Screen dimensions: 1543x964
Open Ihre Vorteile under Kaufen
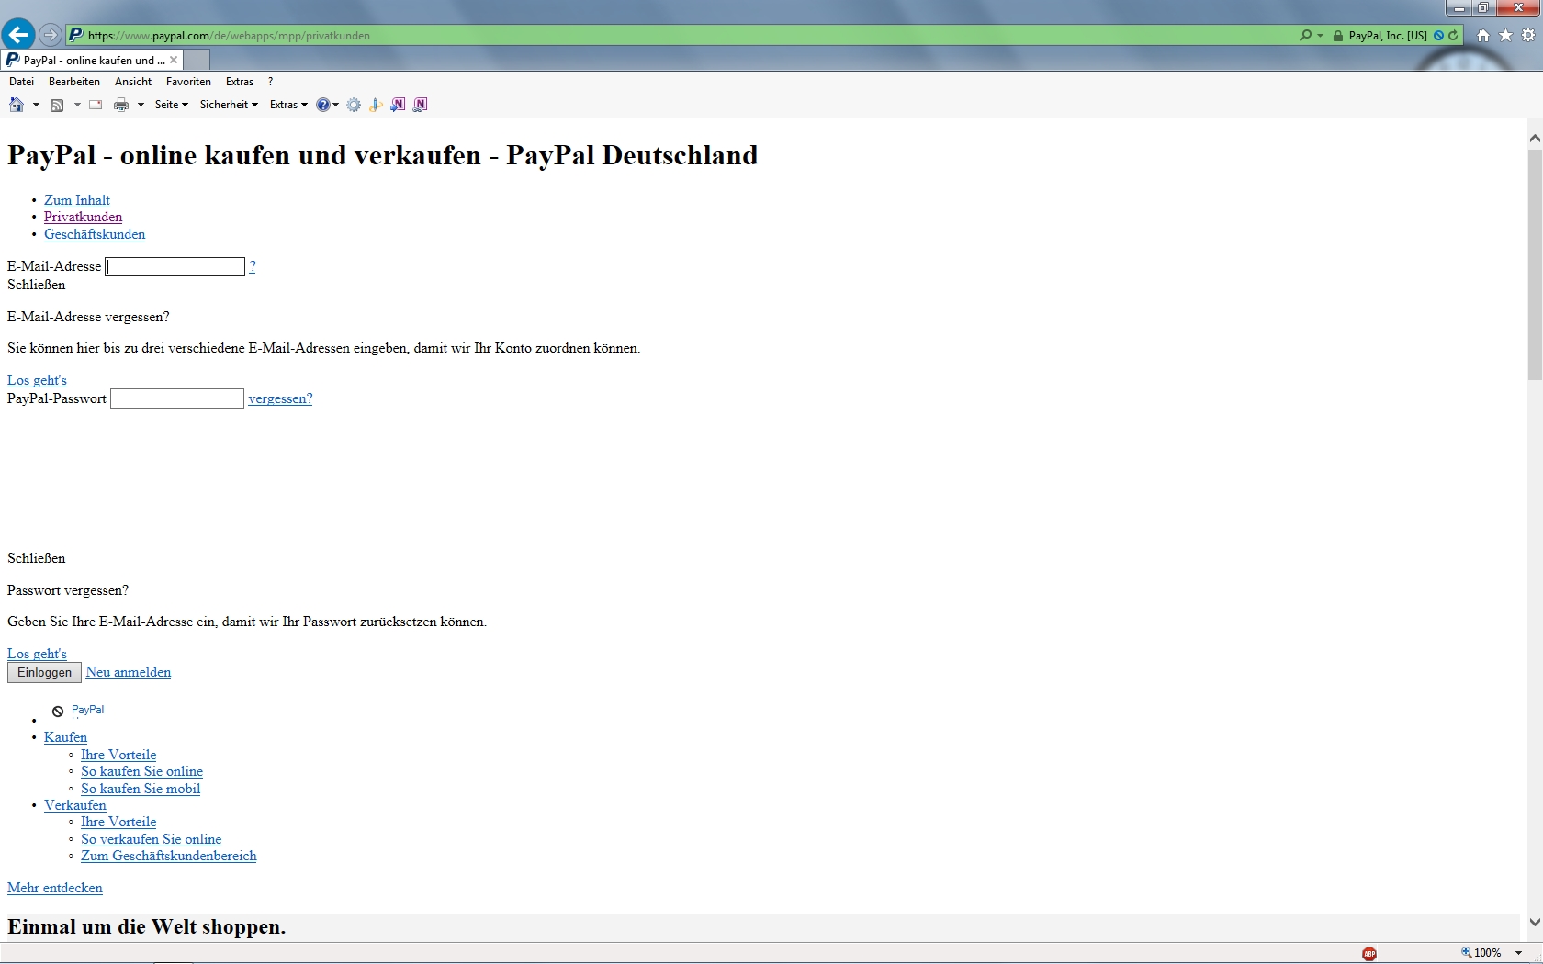[118, 755]
